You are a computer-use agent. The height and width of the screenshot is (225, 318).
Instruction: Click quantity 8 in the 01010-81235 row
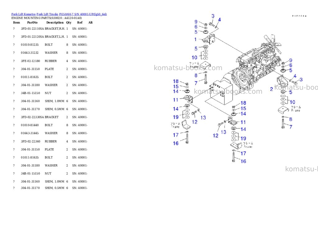67,45
